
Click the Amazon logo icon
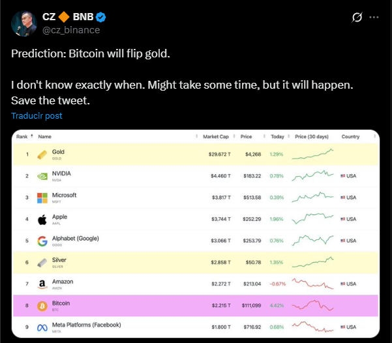coord(42,284)
